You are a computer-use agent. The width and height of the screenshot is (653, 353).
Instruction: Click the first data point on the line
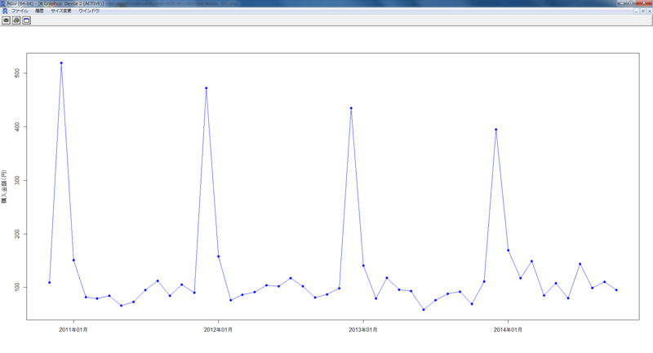point(49,283)
